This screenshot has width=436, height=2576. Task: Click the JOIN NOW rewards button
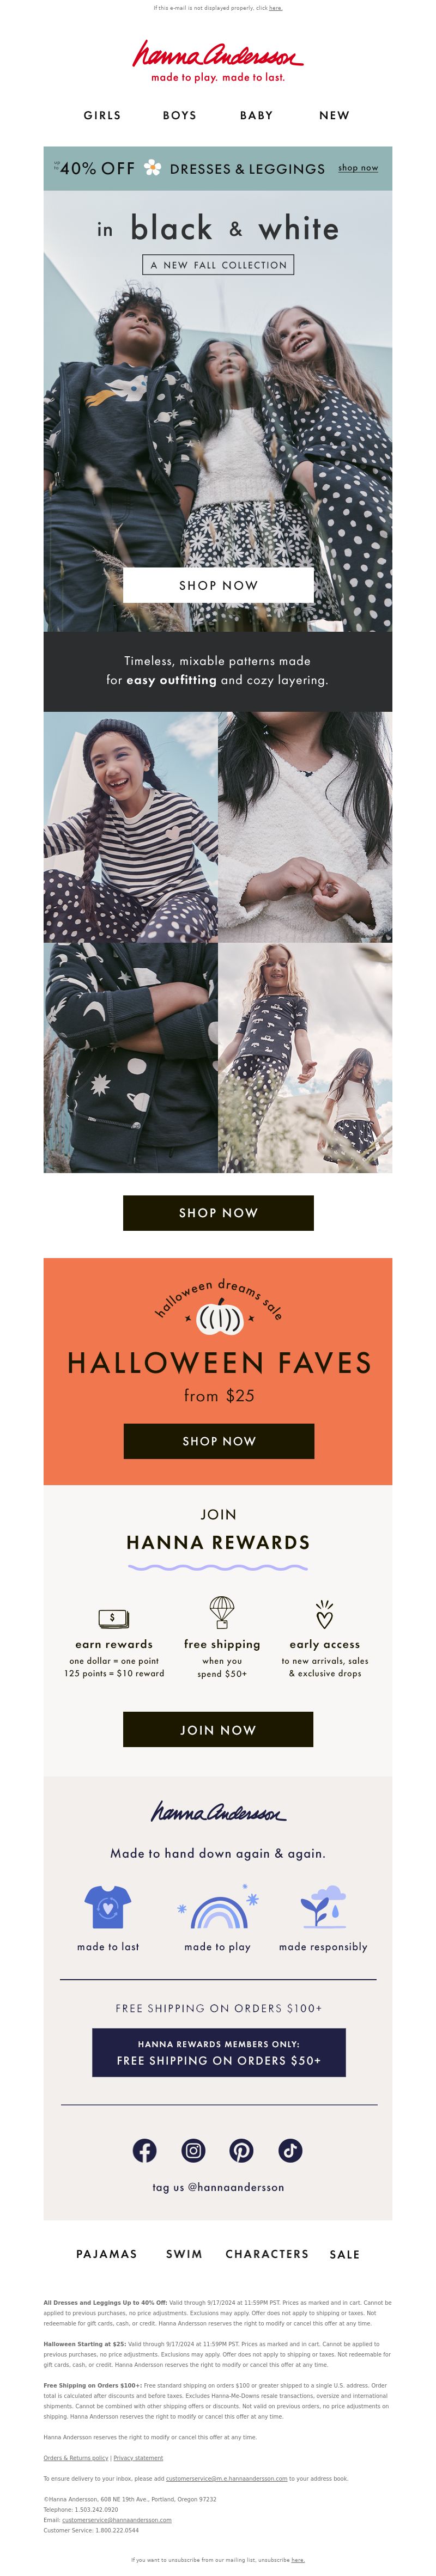point(218,1730)
